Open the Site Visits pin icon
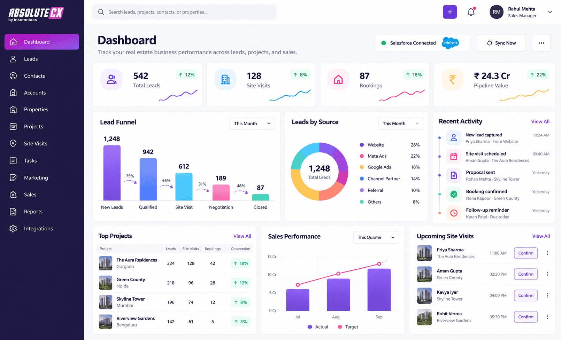 pos(13,143)
